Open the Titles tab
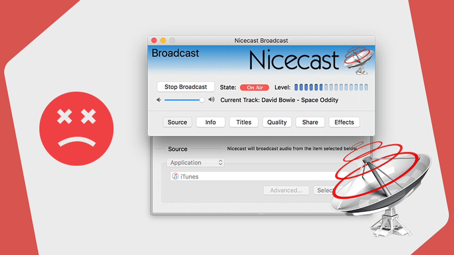The image size is (454, 255). point(244,122)
